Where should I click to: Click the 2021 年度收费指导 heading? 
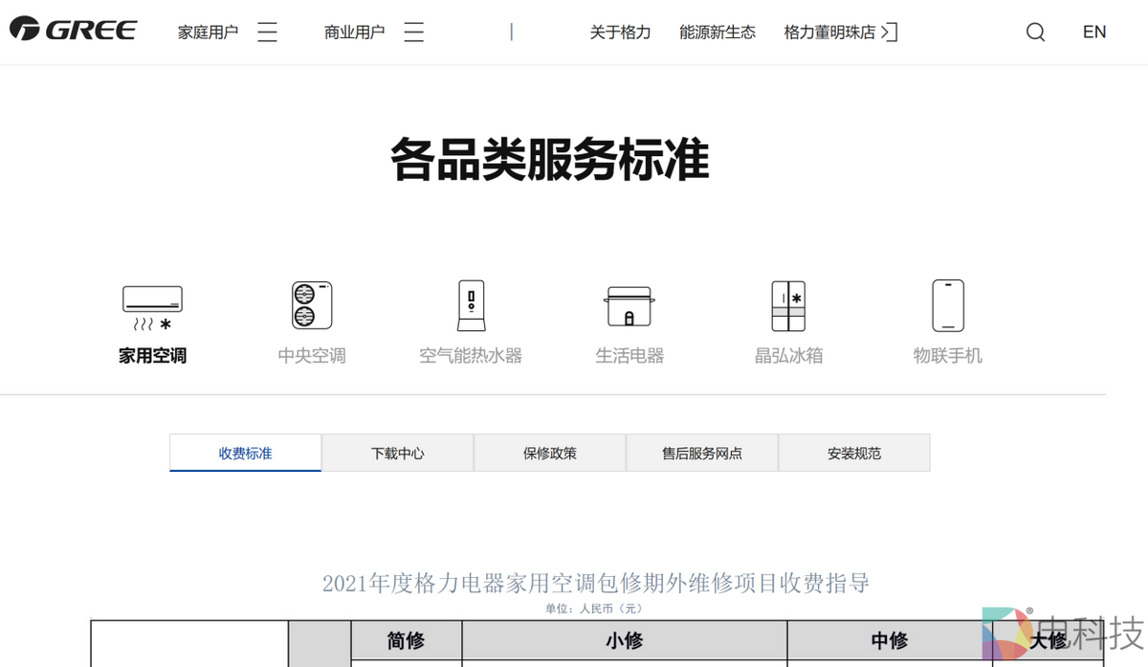pos(596,583)
